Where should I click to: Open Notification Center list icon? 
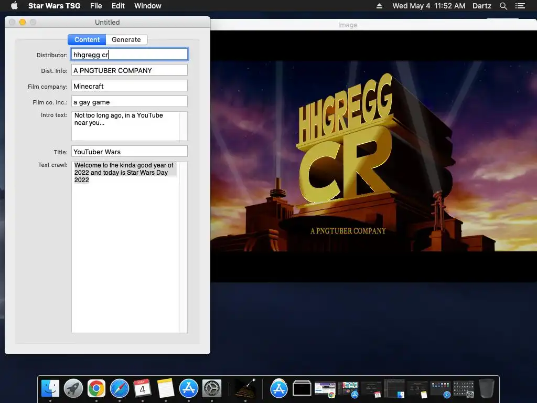[x=520, y=6]
